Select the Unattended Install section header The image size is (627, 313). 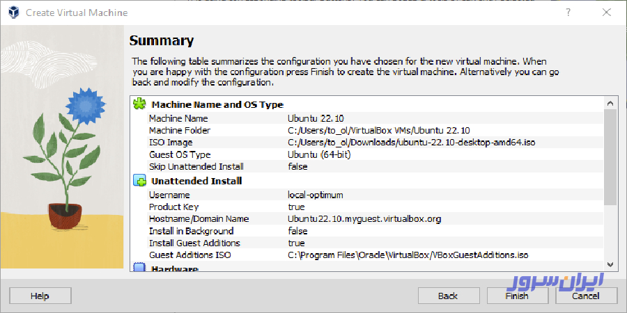click(196, 182)
